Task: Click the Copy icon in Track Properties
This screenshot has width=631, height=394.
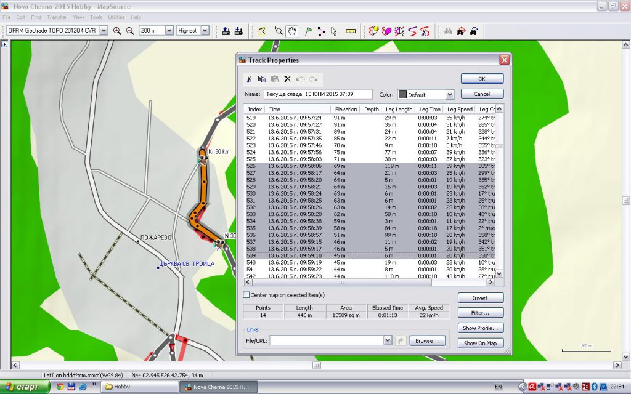Action: click(x=262, y=79)
